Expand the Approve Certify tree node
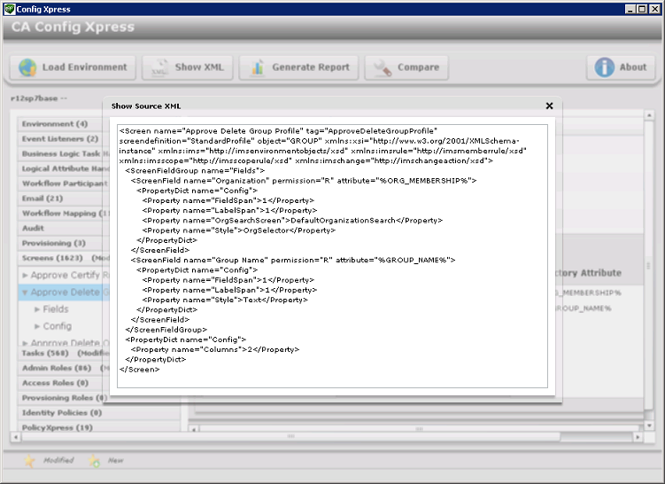Screen dimensions: 665x484 click(x=25, y=276)
